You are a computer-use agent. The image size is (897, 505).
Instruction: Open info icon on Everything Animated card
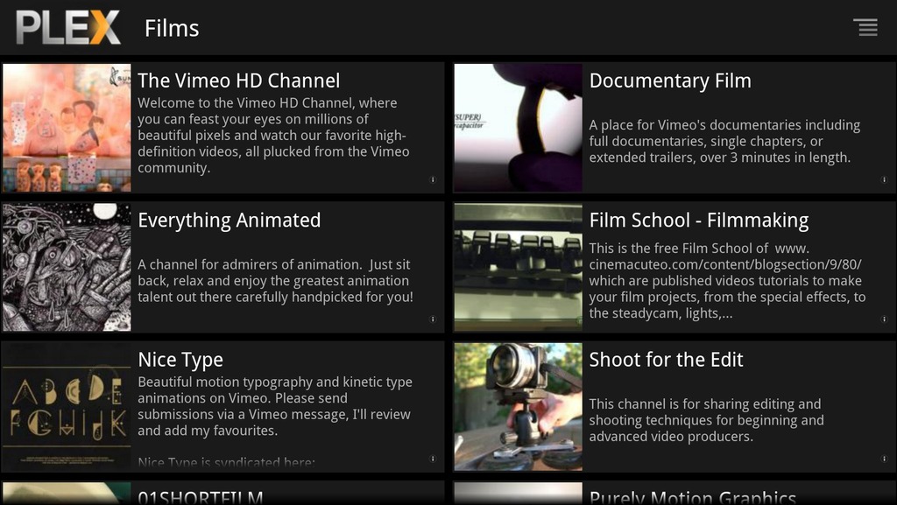[433, 319]
